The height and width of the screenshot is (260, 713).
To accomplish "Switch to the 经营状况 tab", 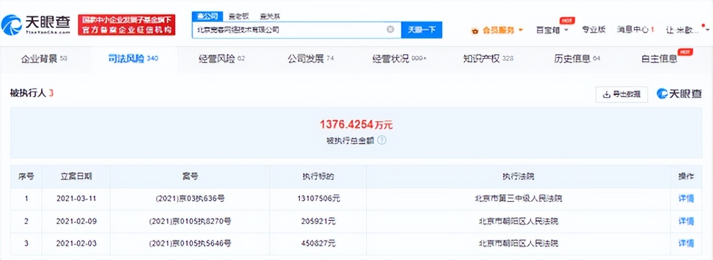I will pos(399,59).
